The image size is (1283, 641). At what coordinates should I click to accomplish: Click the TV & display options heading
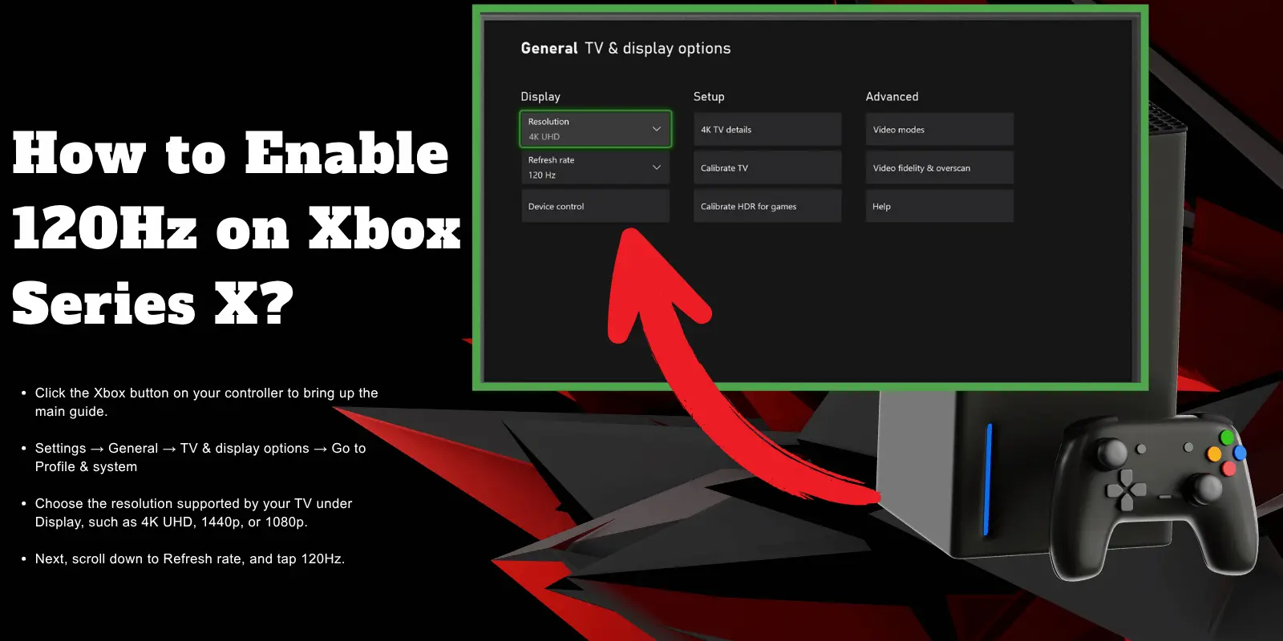tap(658, 48)
